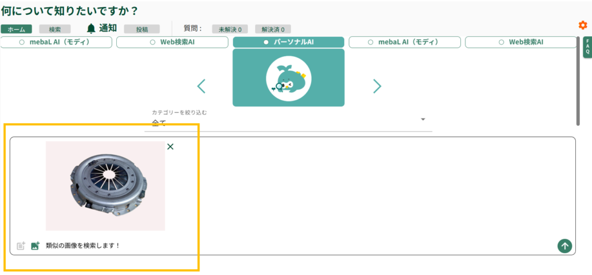The image size is (592, 275).
Task: Click the grayed add document icon
Action: click(21, 246)
